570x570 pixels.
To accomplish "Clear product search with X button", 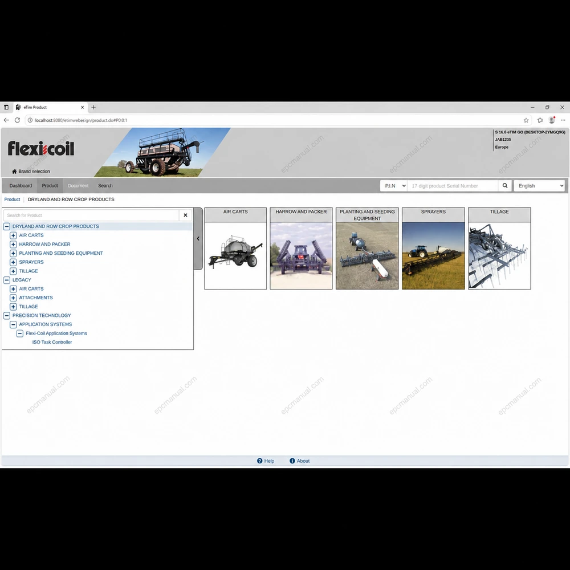I will pyautogui.click(x=185, y=215).
